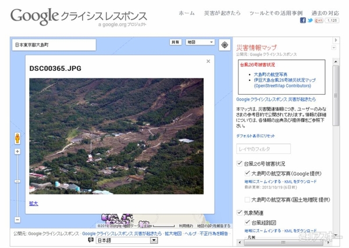Zoom in with the plus button
Image resolution: width=349 pixels, height=248 pixels.
17,152
